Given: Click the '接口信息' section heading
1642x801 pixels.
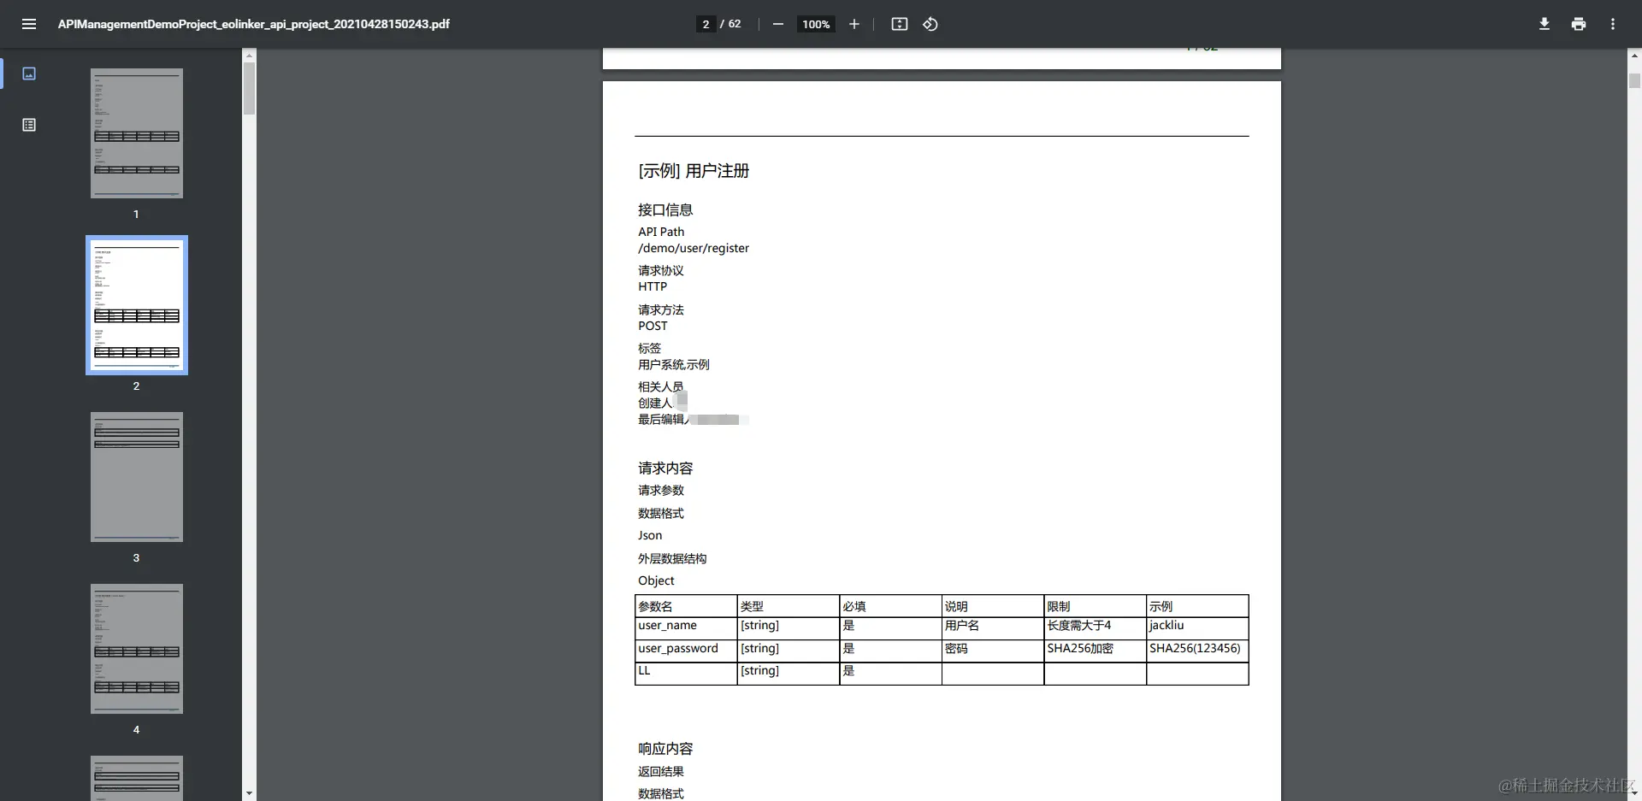Looking at the screenshot, I should click(x=665, y=210).
